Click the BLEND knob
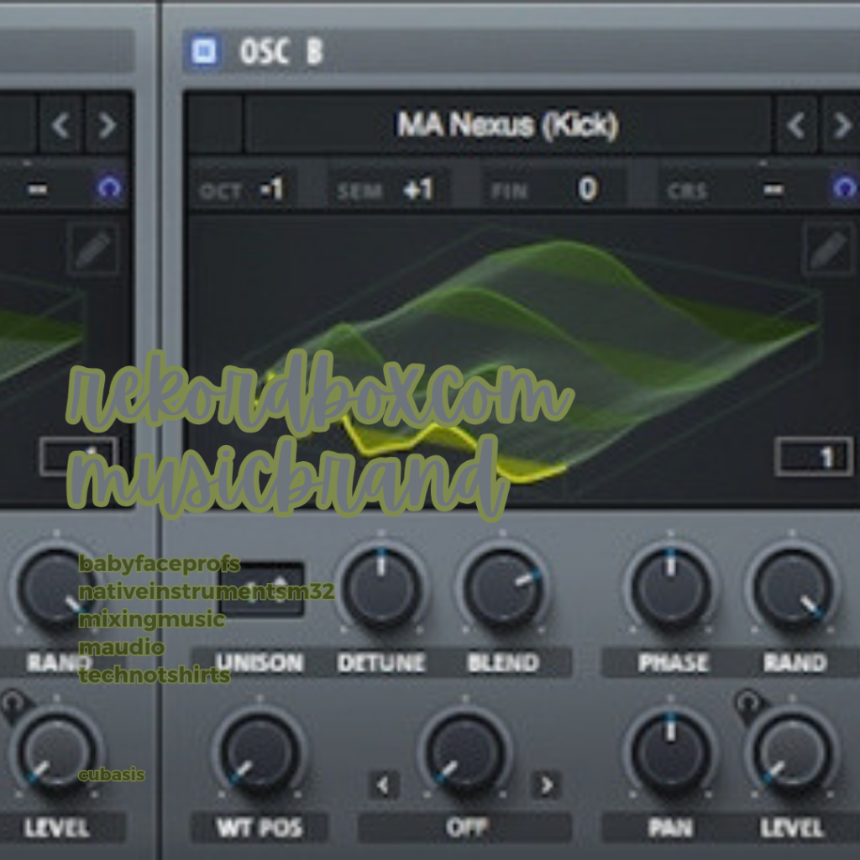The image size is (860, 860). tap(503, 589)
